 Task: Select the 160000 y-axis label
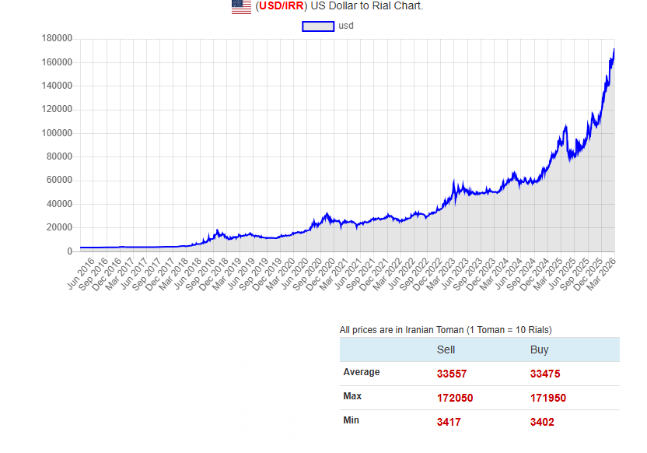click(57, 62)
